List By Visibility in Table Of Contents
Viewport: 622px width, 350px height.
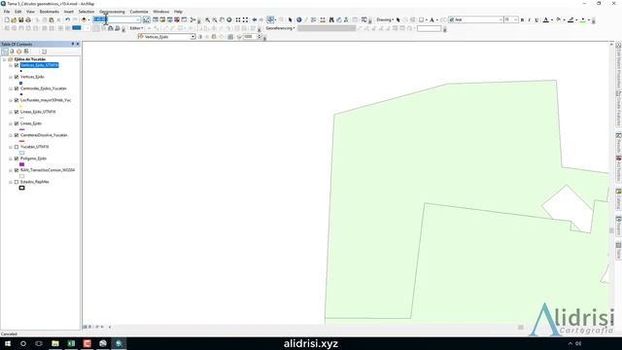pos(19,52)
